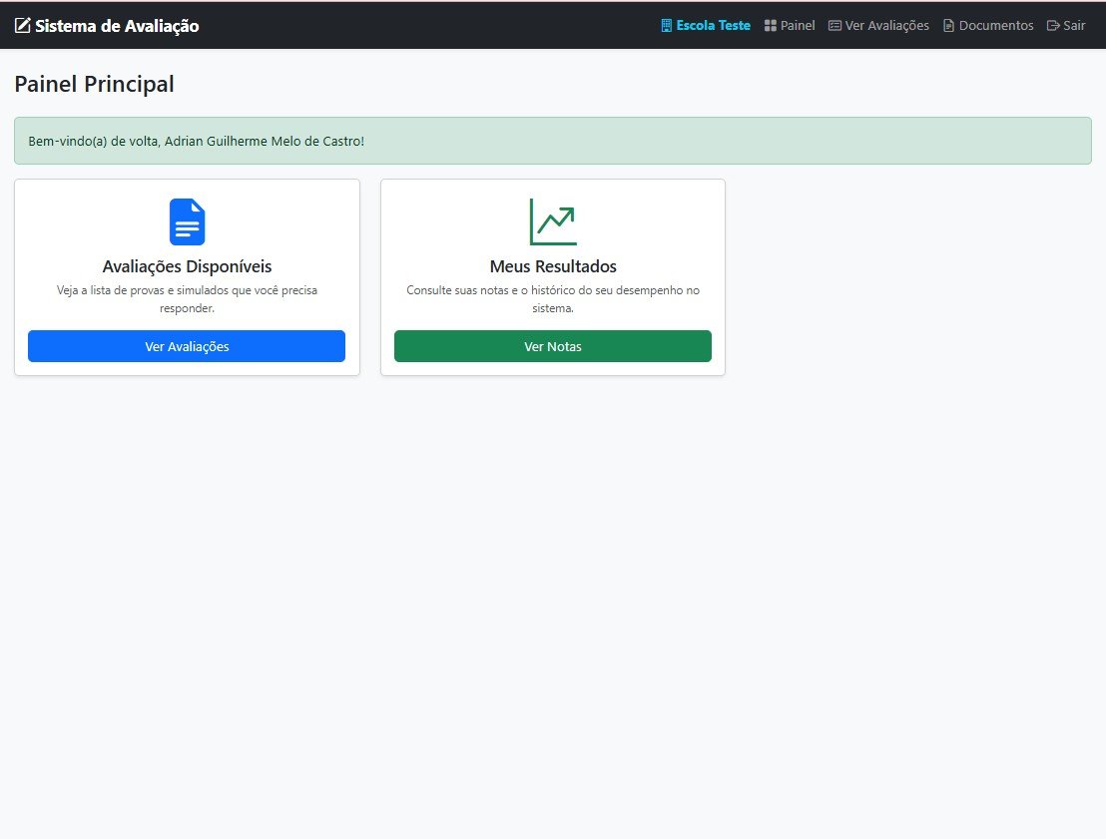Click the grid icon next to Painel
The image size is (1106, 839).
(771, 26)
